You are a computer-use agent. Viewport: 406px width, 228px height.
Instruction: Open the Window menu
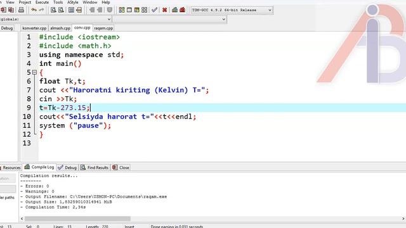[x=90, y=3]
